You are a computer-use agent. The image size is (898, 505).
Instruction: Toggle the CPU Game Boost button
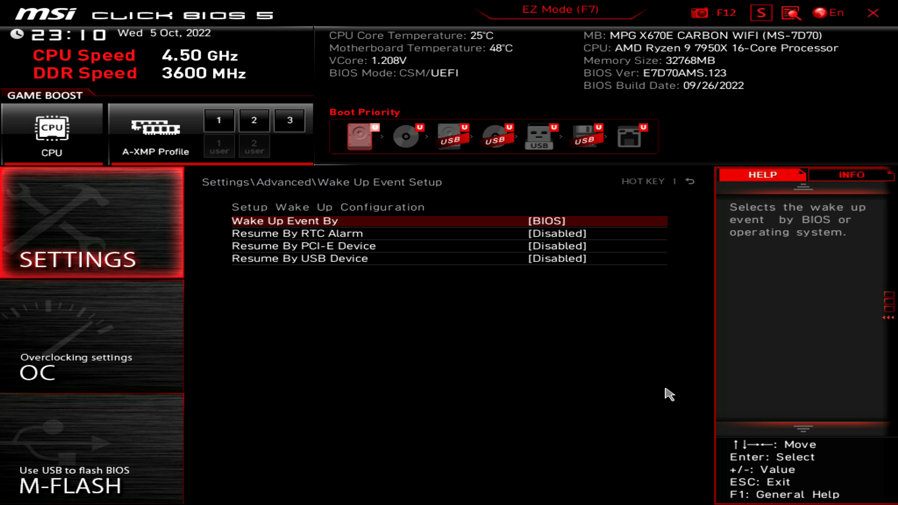click(52, 135)
